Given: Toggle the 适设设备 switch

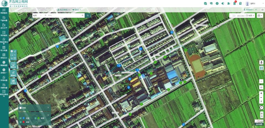Looking at the screenshot, I should pos(233,16).
